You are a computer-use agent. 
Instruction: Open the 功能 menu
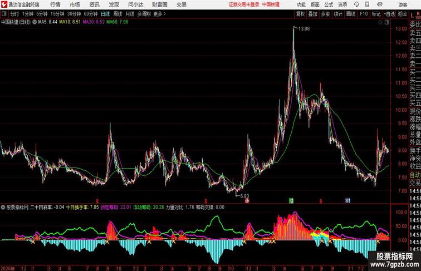point(301,4)
